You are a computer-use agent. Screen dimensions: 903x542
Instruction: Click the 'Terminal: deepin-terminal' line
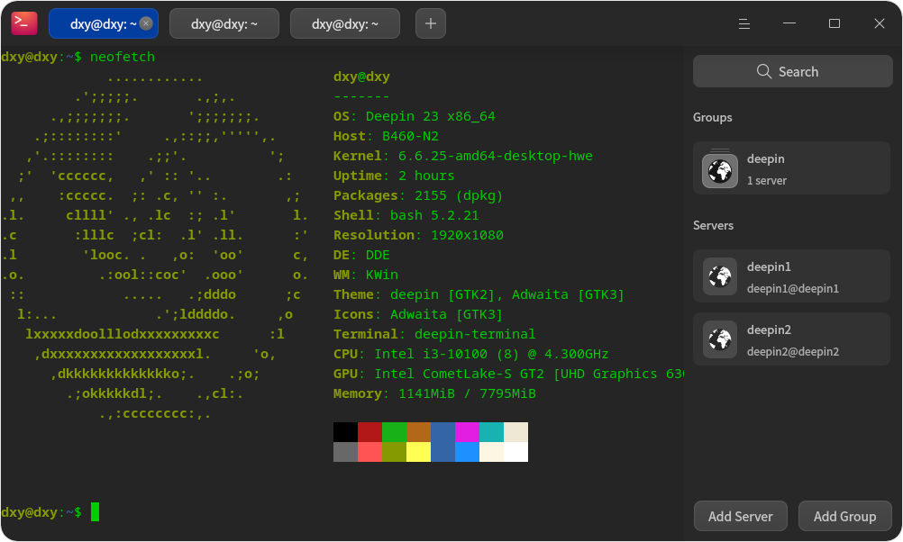(434, 334)
